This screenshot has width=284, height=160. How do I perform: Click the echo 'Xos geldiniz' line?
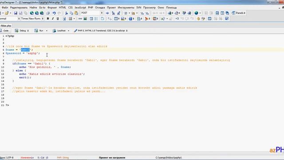tap(45, 67)
